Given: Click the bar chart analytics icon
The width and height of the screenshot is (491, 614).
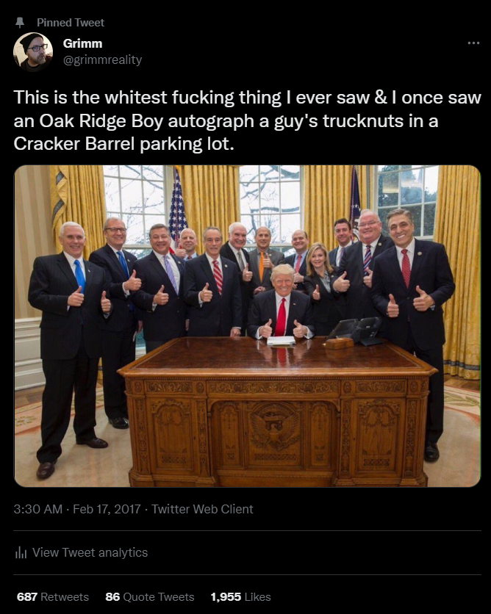Looking at the screenshot, I should [21, 552].
